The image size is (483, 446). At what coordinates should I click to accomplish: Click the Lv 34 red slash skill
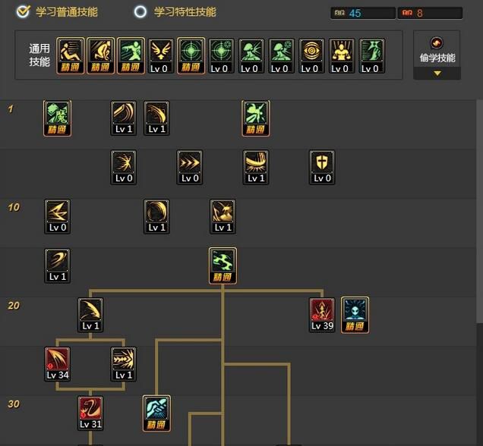click(x=57, y=364)
